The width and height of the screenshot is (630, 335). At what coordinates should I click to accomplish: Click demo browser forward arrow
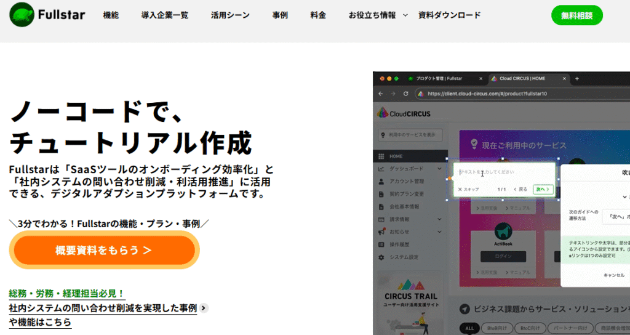click(393, 94)
